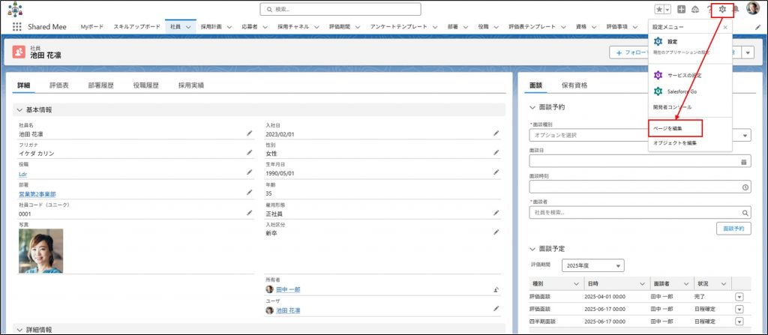Click the setup gear icon
768x335 pixels.
[x=721, y=9]
